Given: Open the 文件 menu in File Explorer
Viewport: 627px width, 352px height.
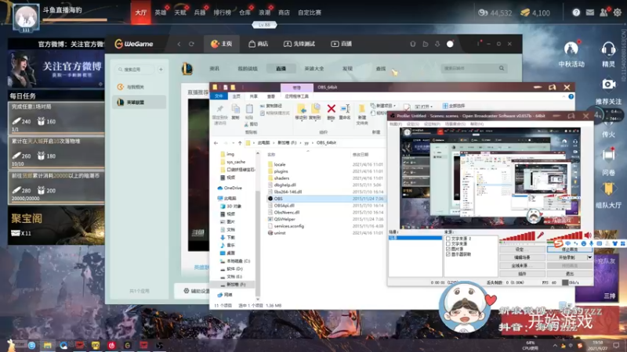Looking at the screenshot, I should [x=219, y=96].
